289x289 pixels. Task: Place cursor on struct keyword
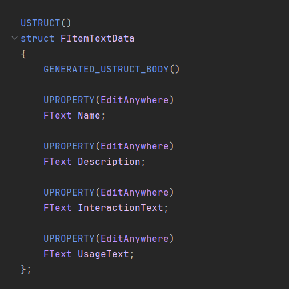(x=38, y=39)
